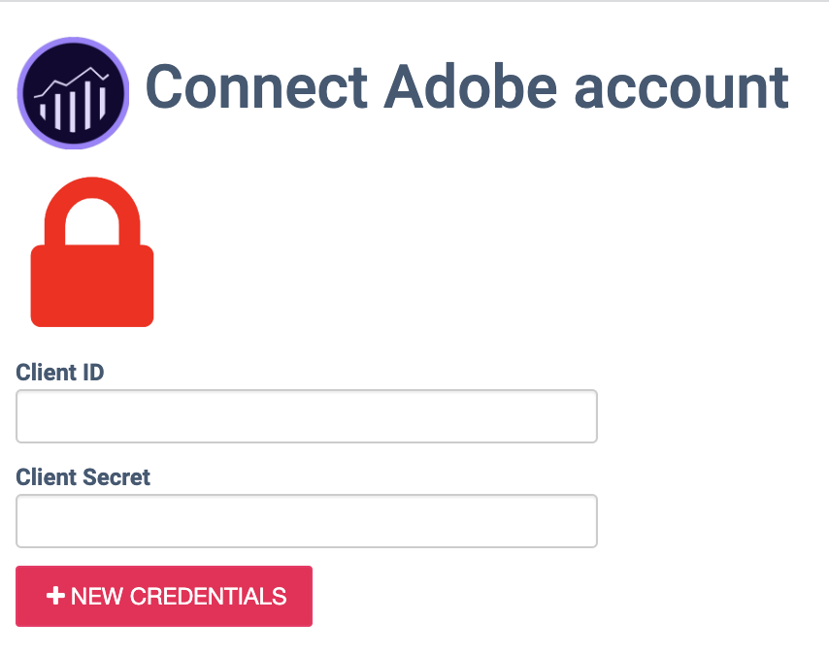This screenshot has width=829, height=654.
Task: Click the "Connect Adobe account" heading
Action: point(466,87)
